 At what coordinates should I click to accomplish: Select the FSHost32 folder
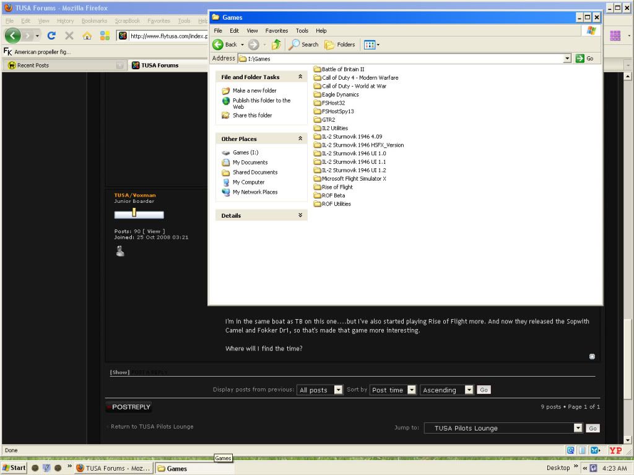pos(333,103)
